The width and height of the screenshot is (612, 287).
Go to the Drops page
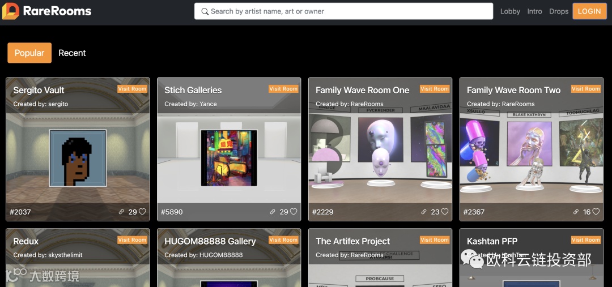click(559, 11)
